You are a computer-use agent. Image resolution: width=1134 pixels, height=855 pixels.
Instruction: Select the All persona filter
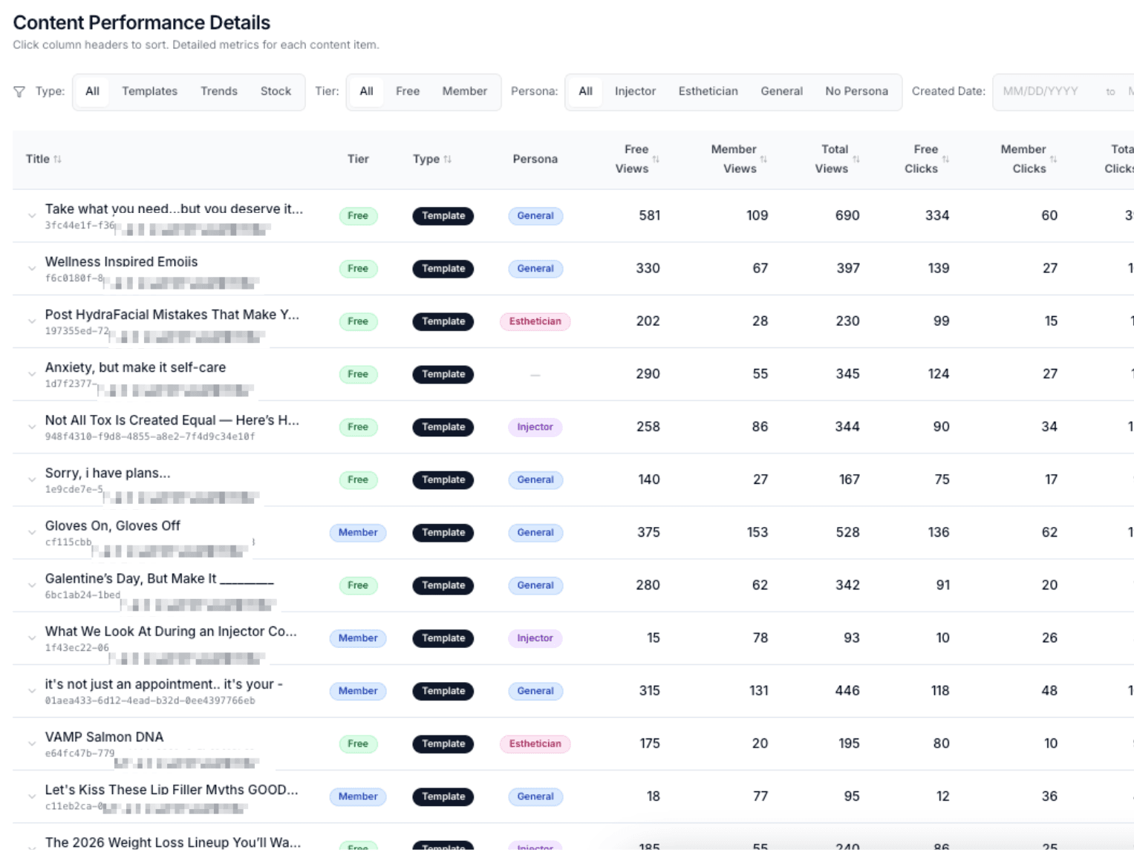click(x=585, y=91)
